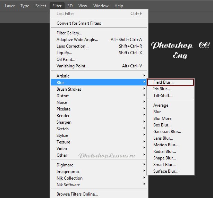Select Lens Correction filter
The image size is (213, 198).
pos(72,46)
